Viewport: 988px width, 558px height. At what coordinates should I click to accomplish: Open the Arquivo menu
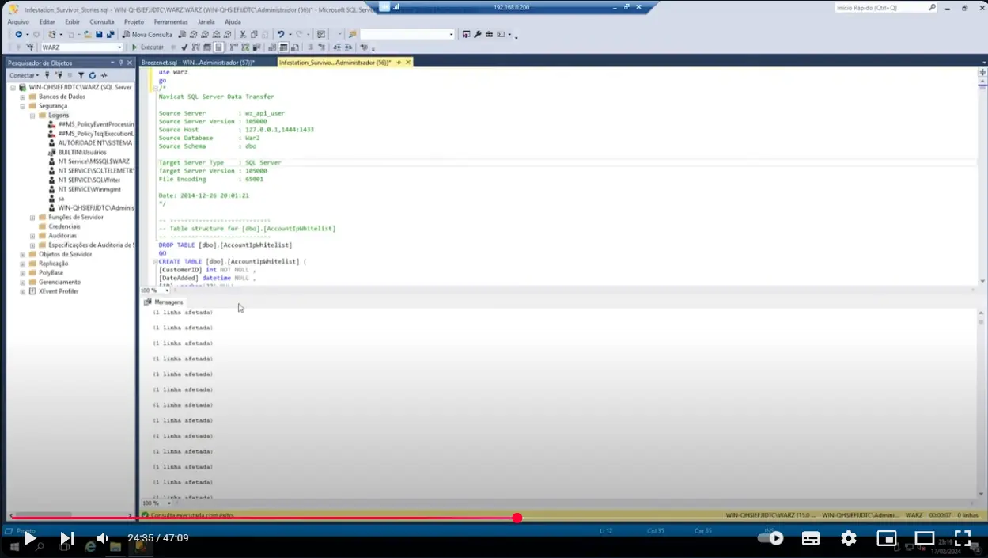18,22
